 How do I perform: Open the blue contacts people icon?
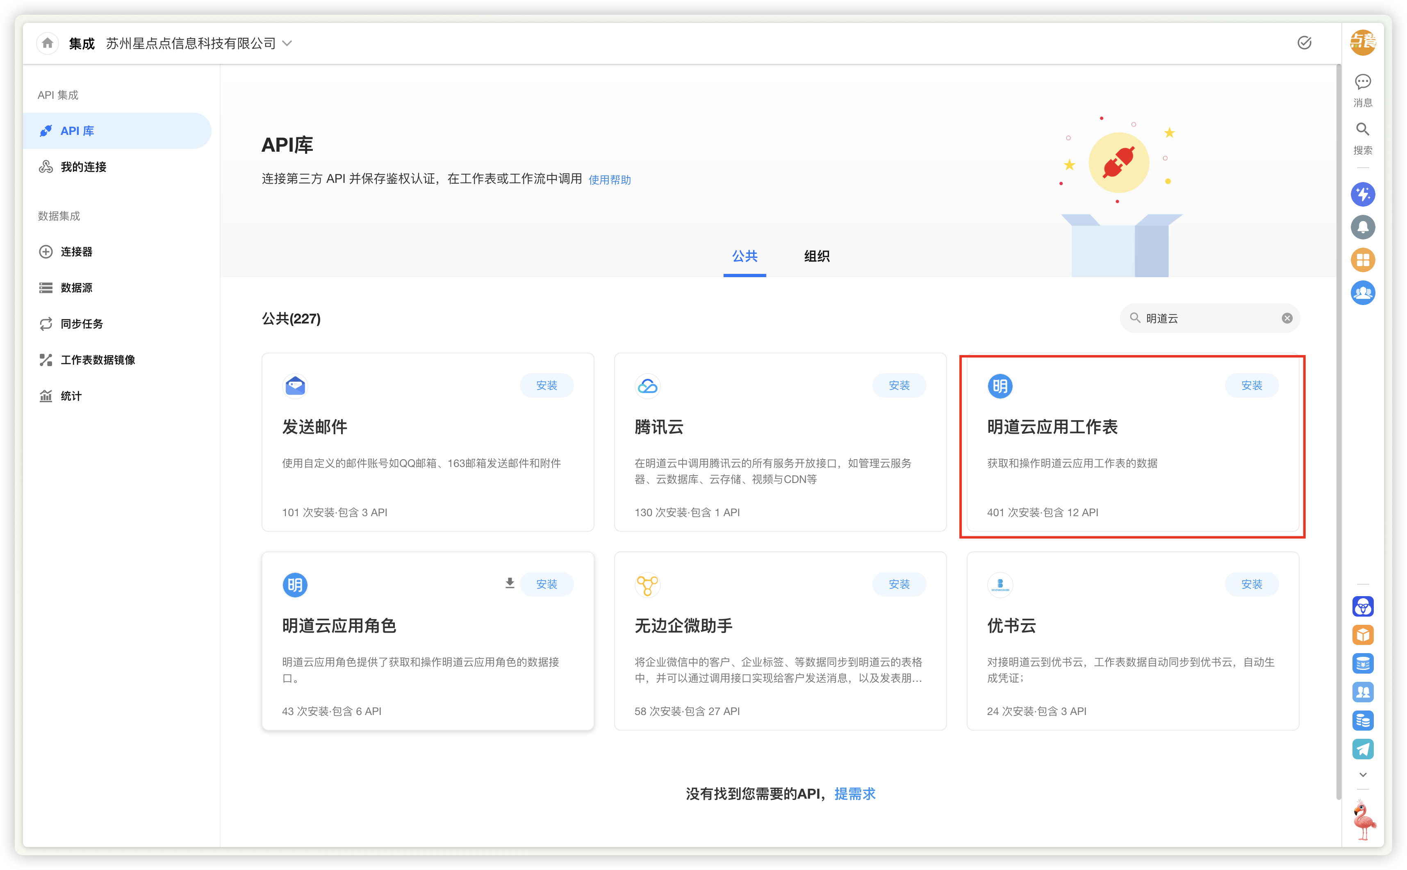pyautogui.click(x=1362, y=293)
